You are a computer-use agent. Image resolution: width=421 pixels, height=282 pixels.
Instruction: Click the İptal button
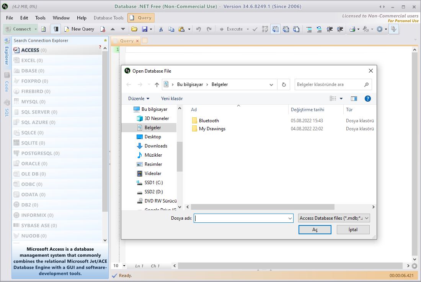tap(353, 230)
